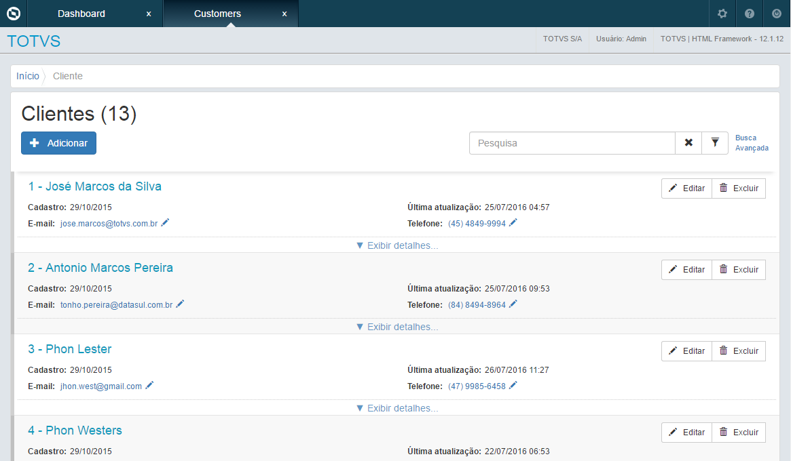Click Excluir for Phon Westers
791x461 pixels.
tap(739, 433)
